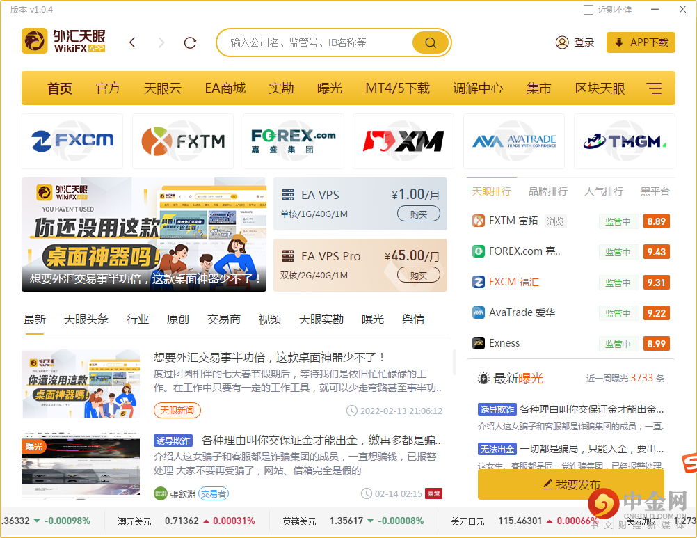Toggle the 近期不弹 checkbox
This screenshot has height=538, width=697.
click(x=588, y=10)
